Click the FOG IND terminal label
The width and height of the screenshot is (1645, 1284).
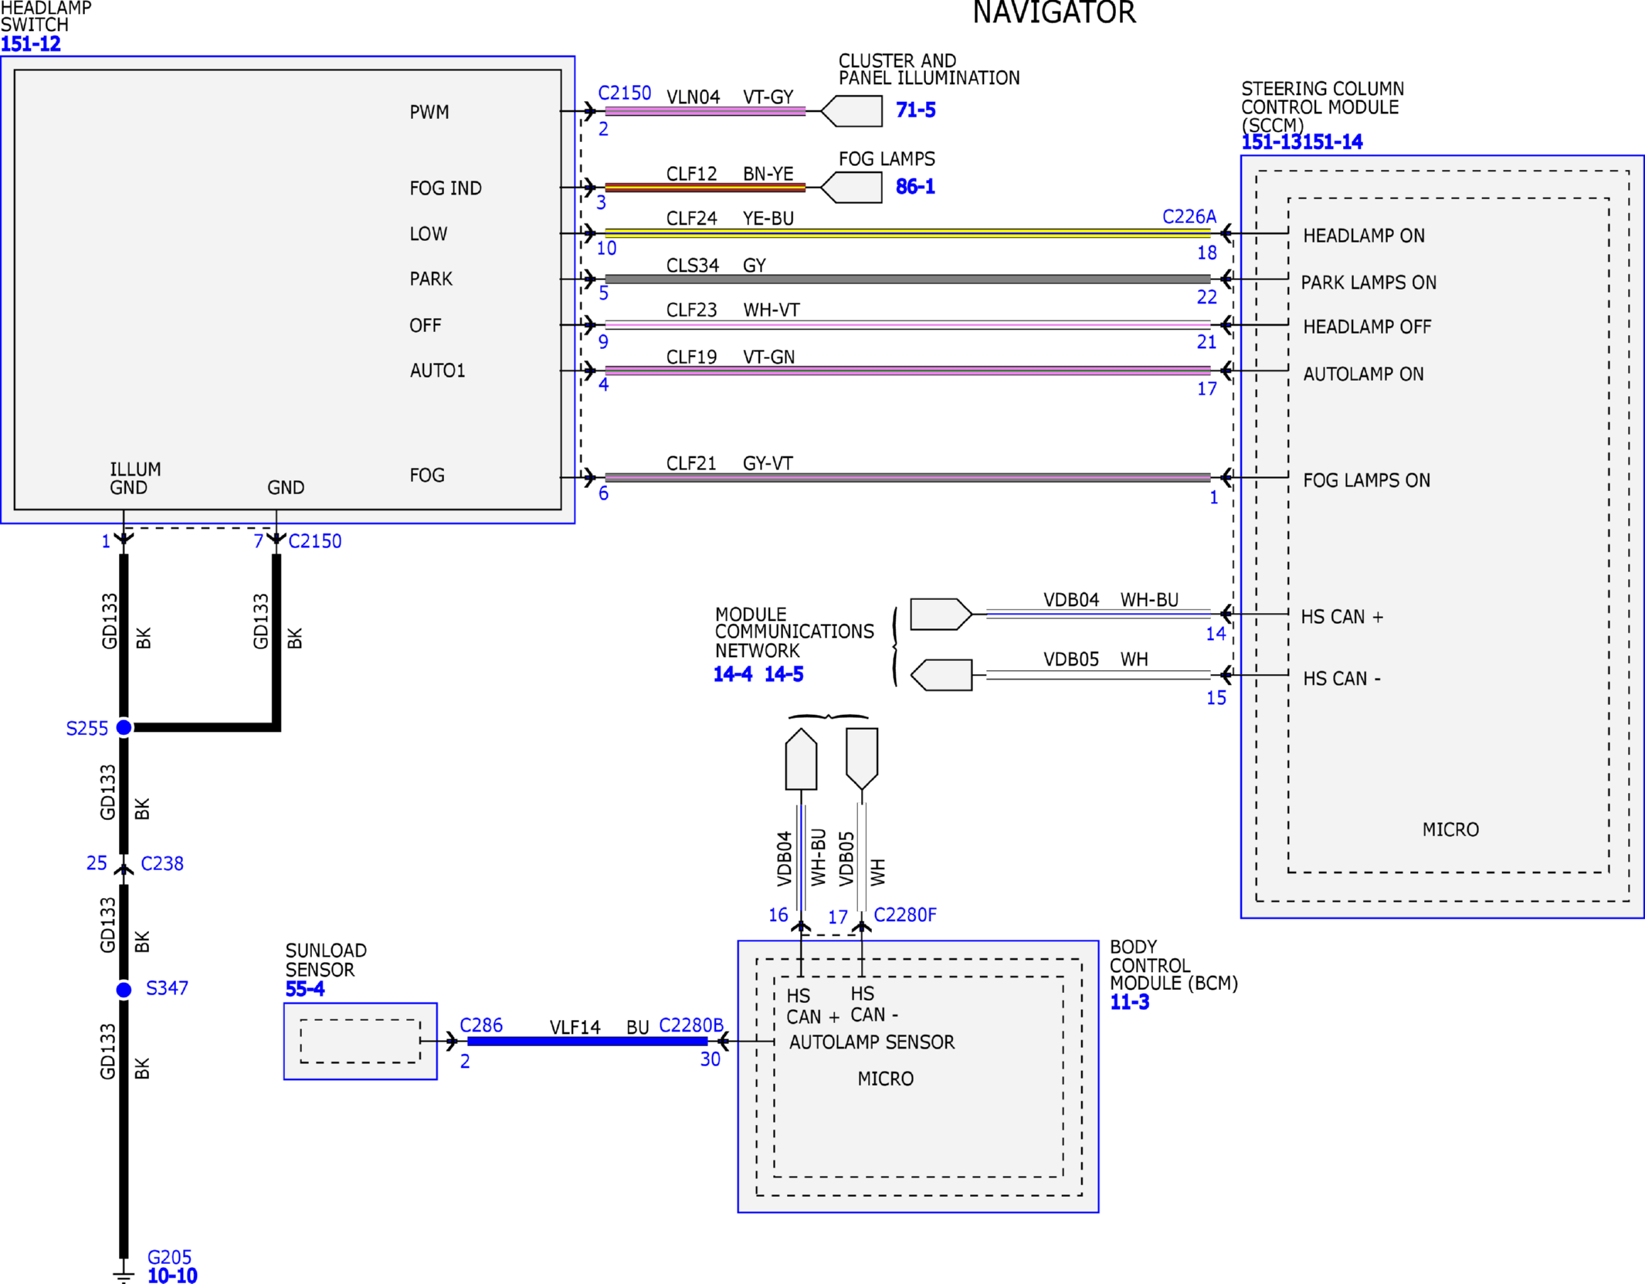[446, 188]
